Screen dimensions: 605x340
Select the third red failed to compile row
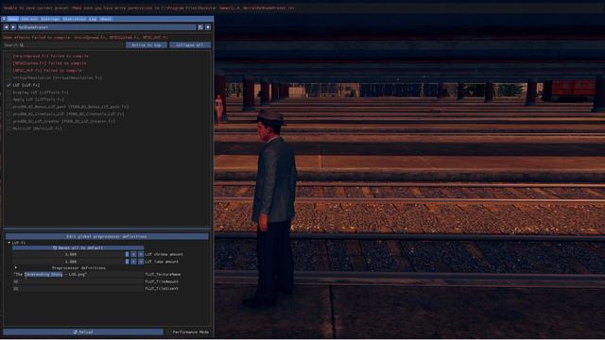tap(47, 71)
